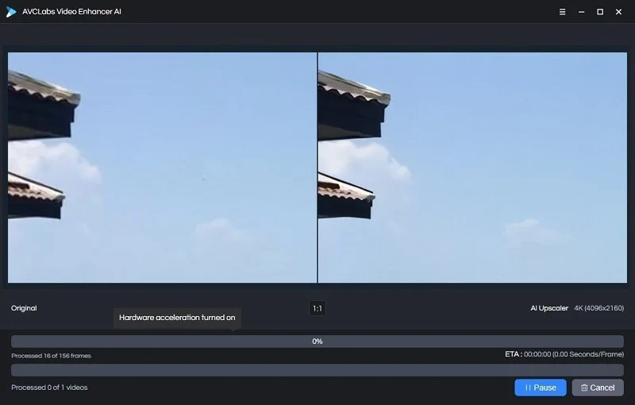Screen dimensions: 635x405
Task: Cancel the current processing task
Action: (598, 388)
